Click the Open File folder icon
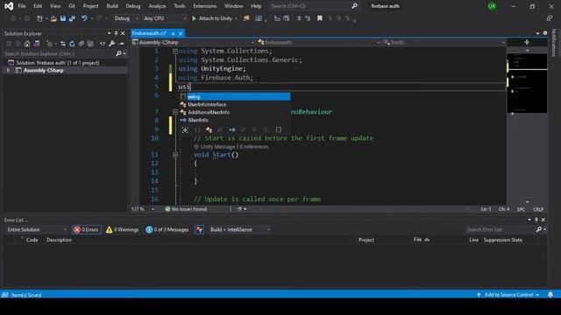Viewport: 561px width, 315px height. (x=53, y=18)
